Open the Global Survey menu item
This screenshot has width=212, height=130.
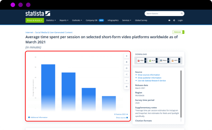(x=141, y=20)
